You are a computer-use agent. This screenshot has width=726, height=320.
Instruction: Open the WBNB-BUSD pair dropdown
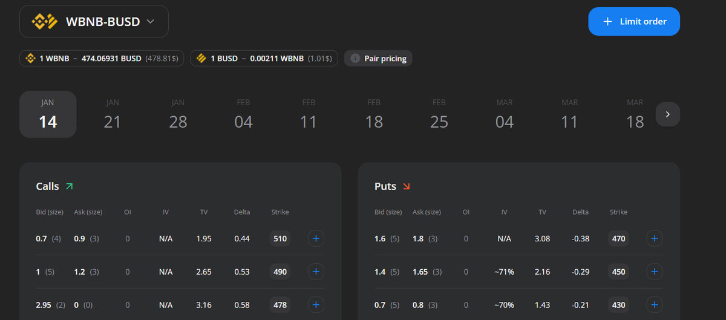(94, 22)
